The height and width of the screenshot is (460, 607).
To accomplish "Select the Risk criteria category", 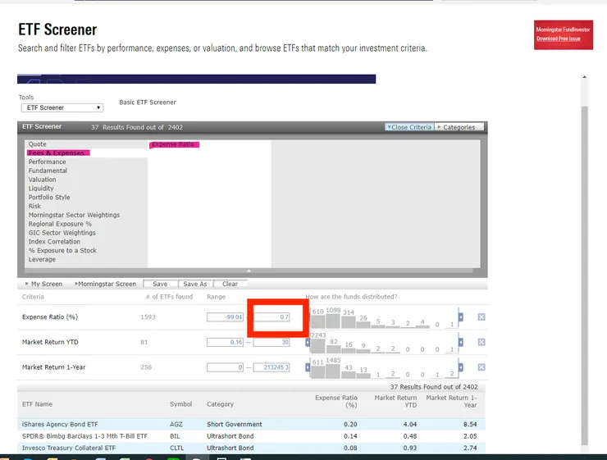I will pos(34,207).
